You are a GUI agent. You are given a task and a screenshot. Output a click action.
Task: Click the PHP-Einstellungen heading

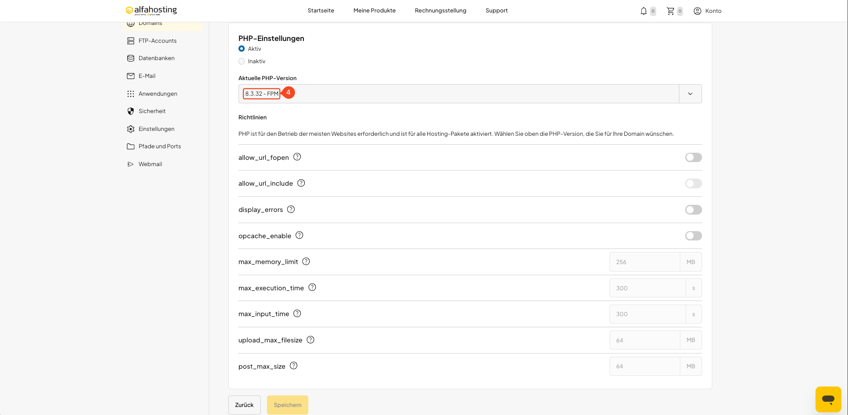pyautogui.click(x=271, y=38)
